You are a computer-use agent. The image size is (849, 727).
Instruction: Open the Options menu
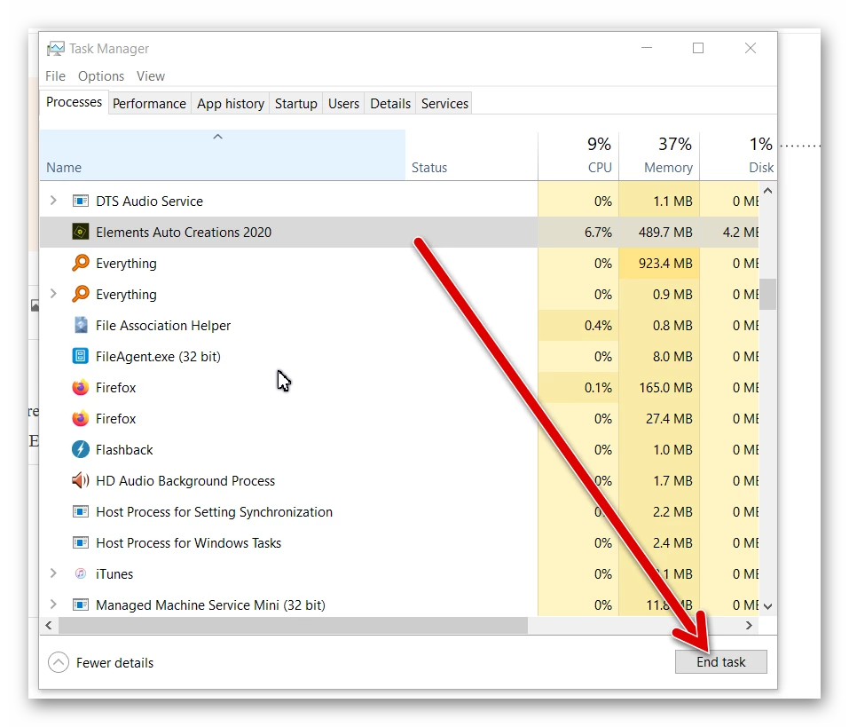tap(101, 75)
